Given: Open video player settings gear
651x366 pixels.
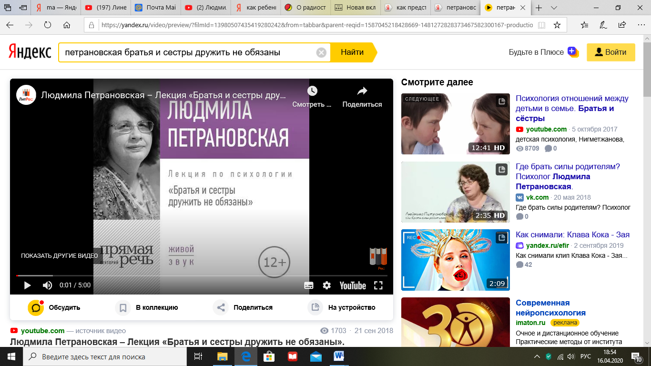Looking at the screenshot, I should pyautogui.click(x=326, y=285).
